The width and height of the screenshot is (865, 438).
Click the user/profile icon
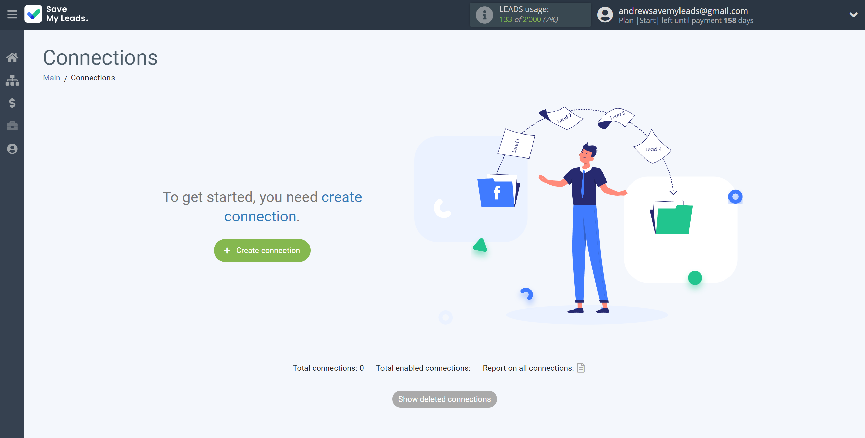click(12, 149)
